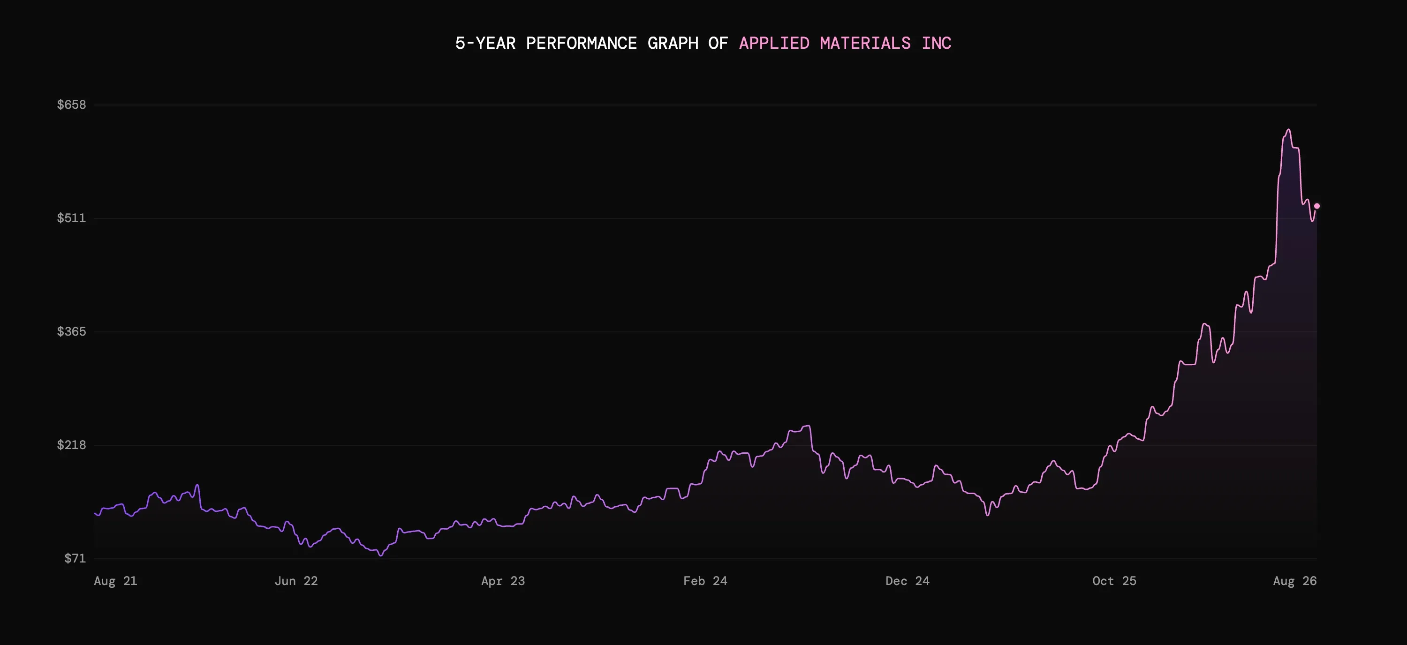Click the "Aug 21" x-axis date label

[115, 581]
